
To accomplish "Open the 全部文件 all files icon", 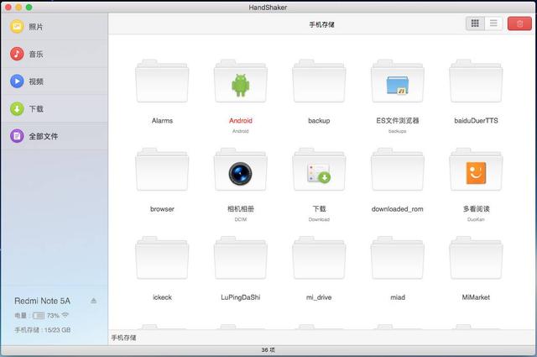I will 17,136.
